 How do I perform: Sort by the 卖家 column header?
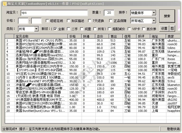click(173, 36)
